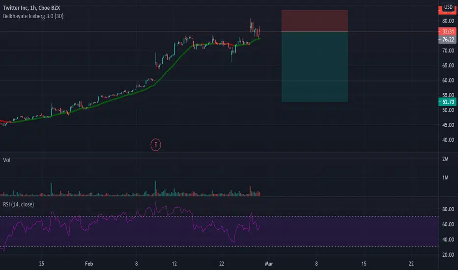Click the purple RSI line near its peak
The width and height of the screenshot is (458, 270).
pyautogui.click(x=155, y=203)
